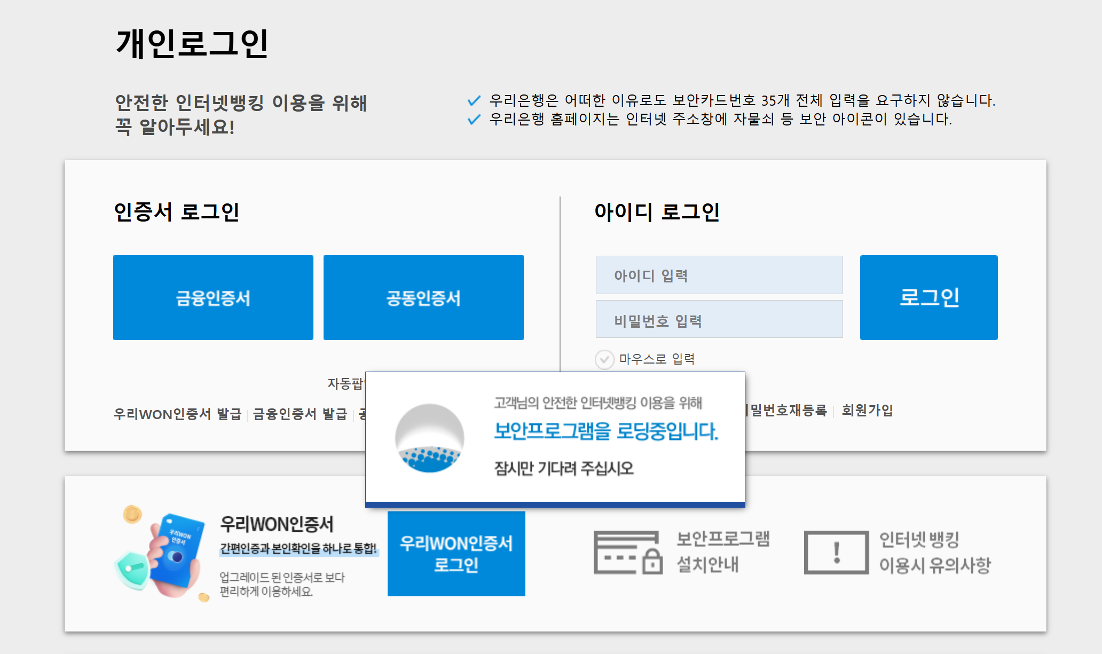Viewport: 1102px width, 654px height.
Task: Click the second blue checkmark notice icon
Action: coord(474,119)
